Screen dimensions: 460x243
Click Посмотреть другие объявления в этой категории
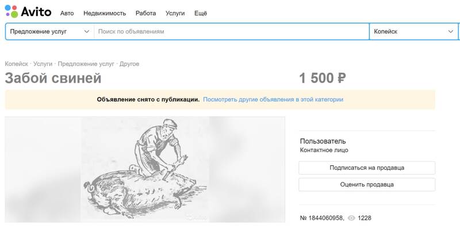tap(273, 99)
